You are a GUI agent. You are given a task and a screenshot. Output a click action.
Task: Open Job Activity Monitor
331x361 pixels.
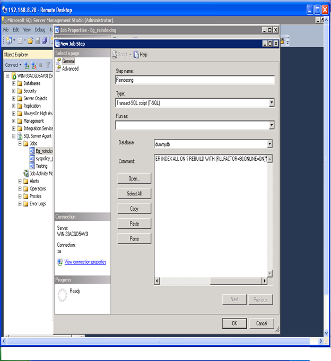click(41, 174)
